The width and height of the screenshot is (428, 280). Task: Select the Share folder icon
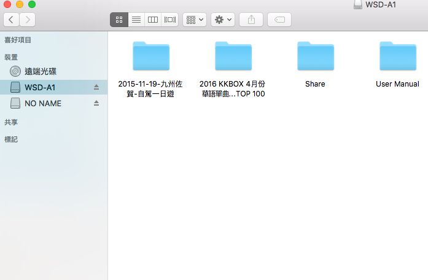tap(316, 56)
